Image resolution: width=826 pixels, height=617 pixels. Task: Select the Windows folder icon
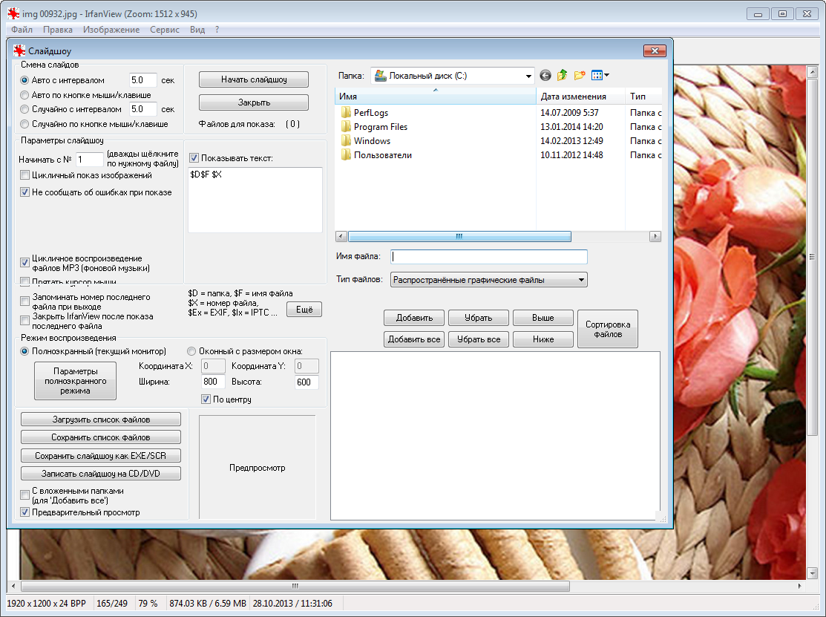pos(346,141)
